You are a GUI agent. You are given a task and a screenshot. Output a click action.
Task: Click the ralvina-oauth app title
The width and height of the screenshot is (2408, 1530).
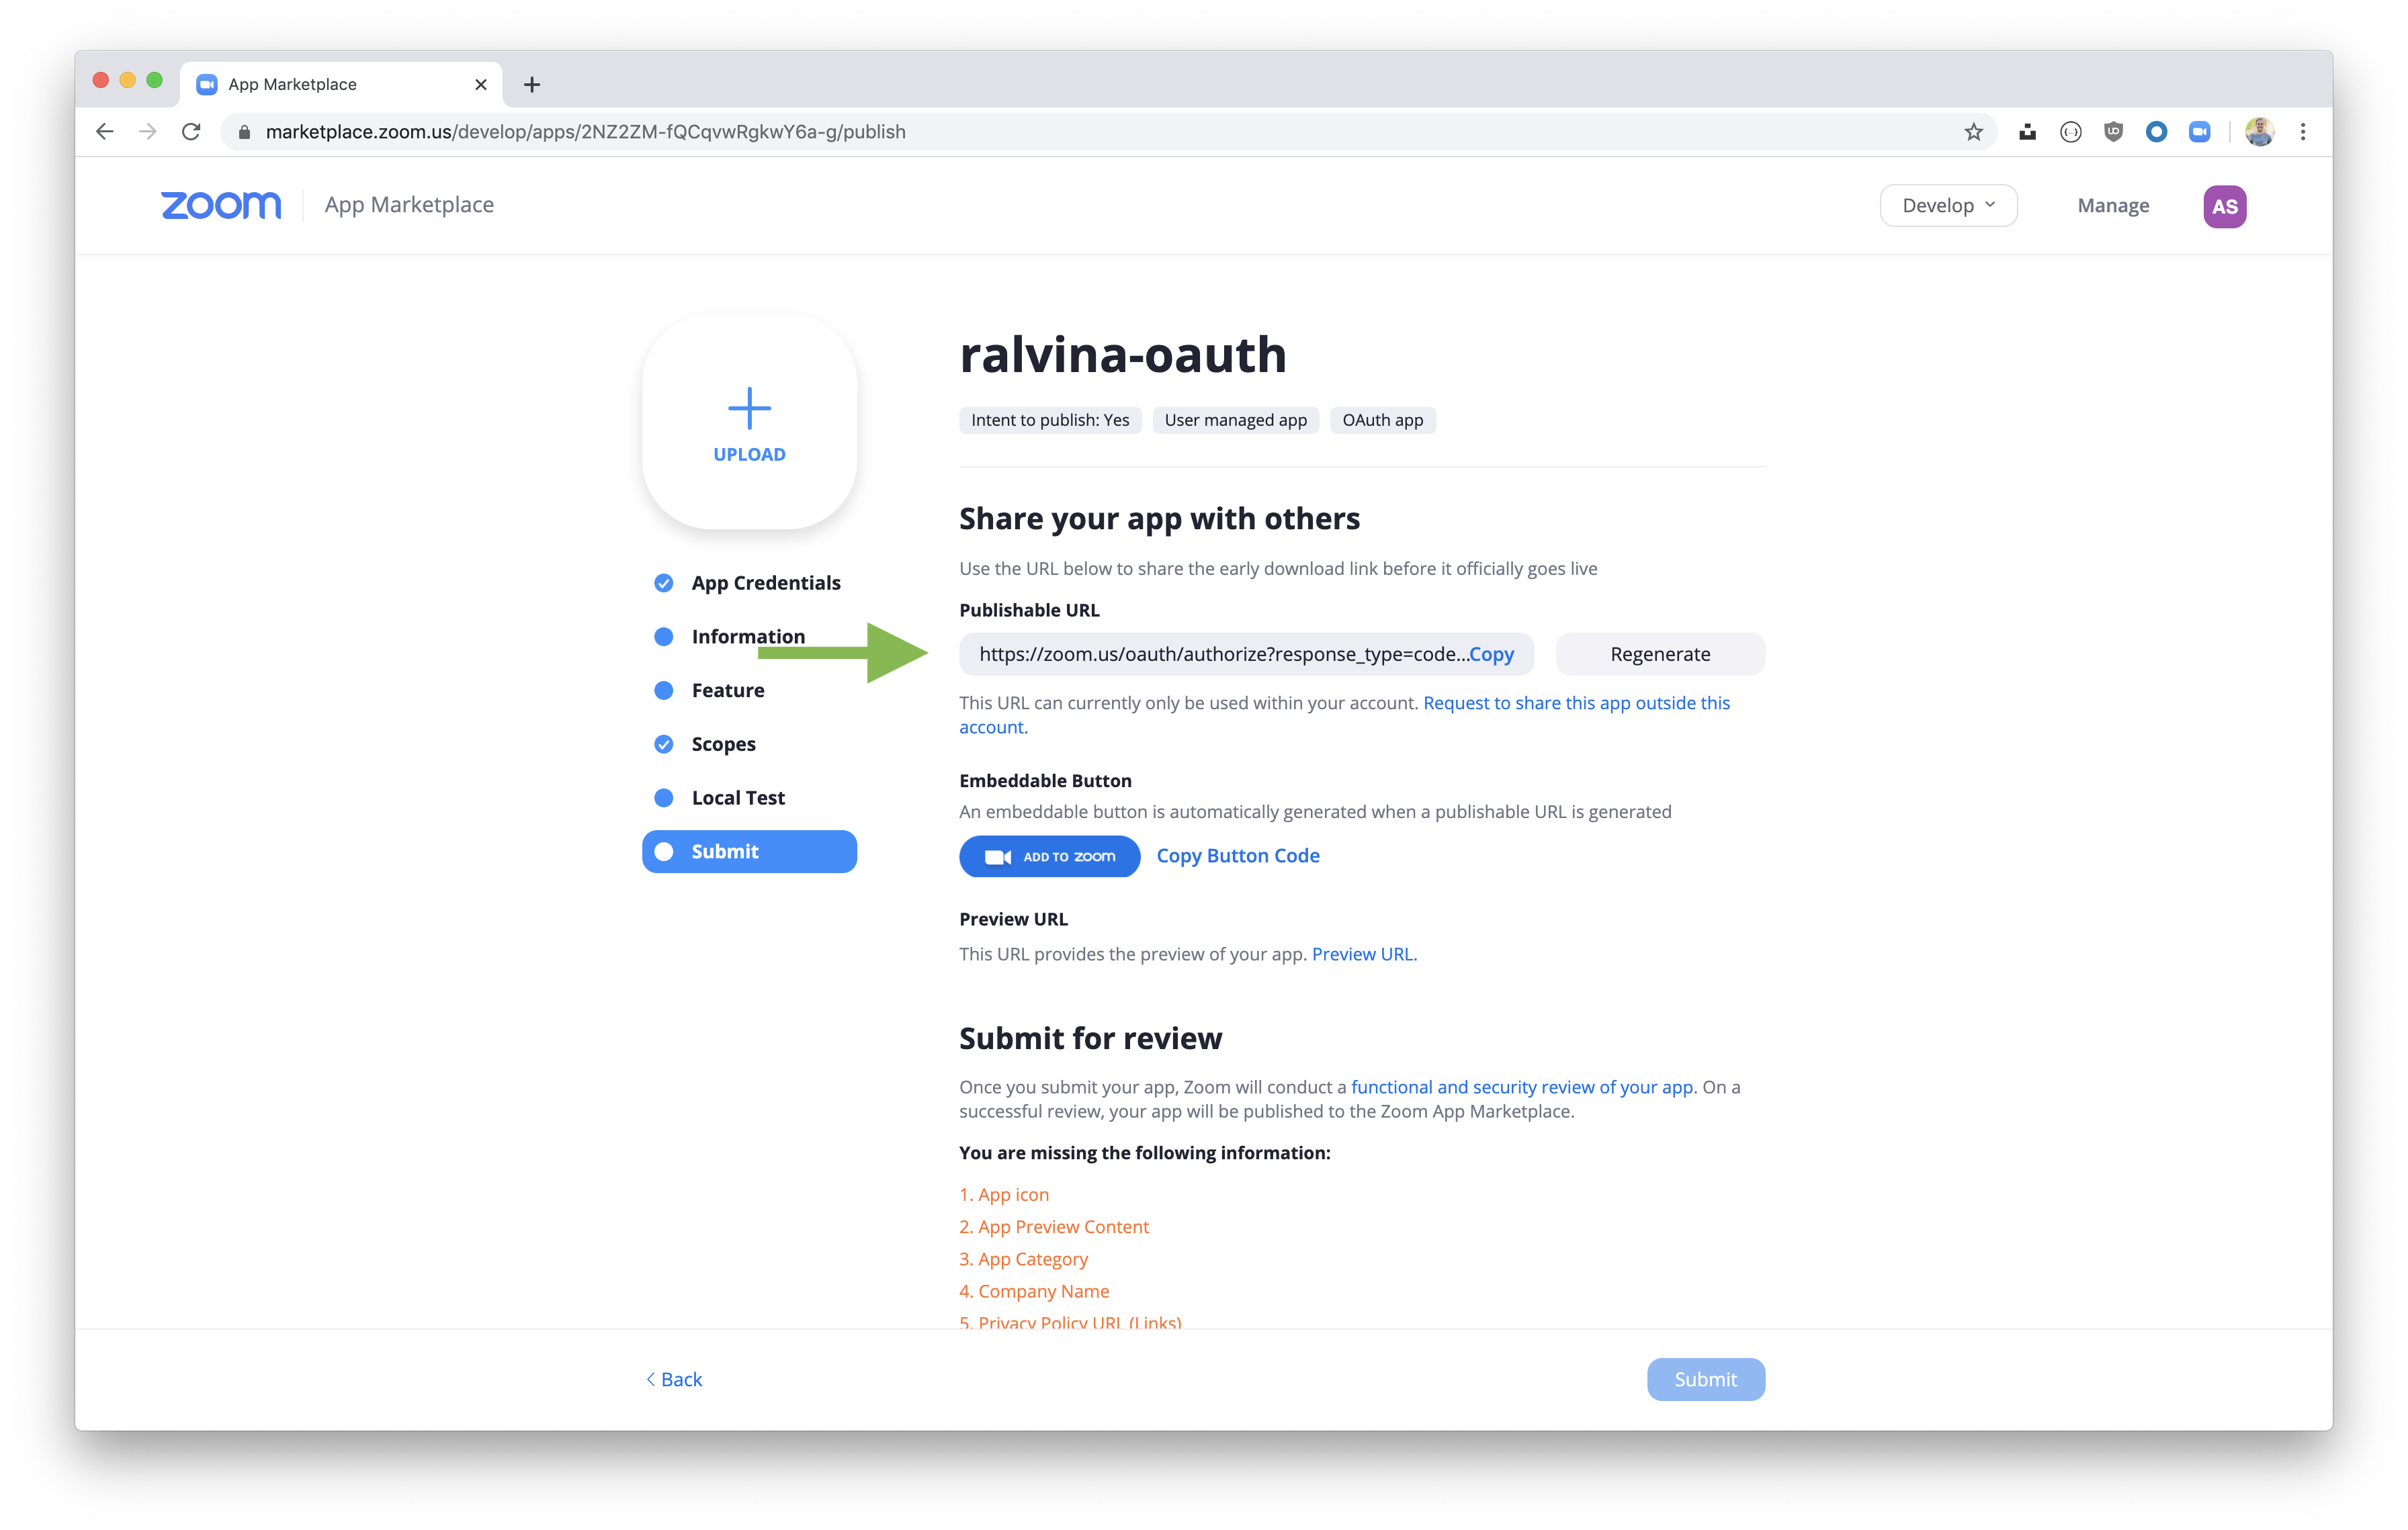pos(1123,356)
